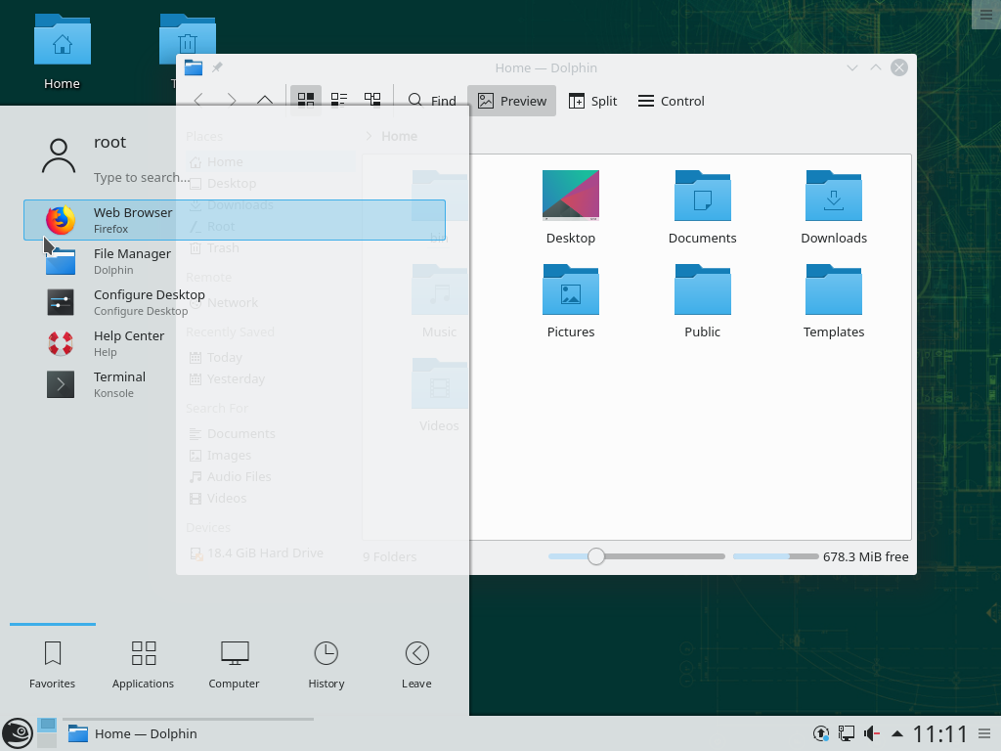Expand the Home breadcrumb chevron

[x=369, y=136]
